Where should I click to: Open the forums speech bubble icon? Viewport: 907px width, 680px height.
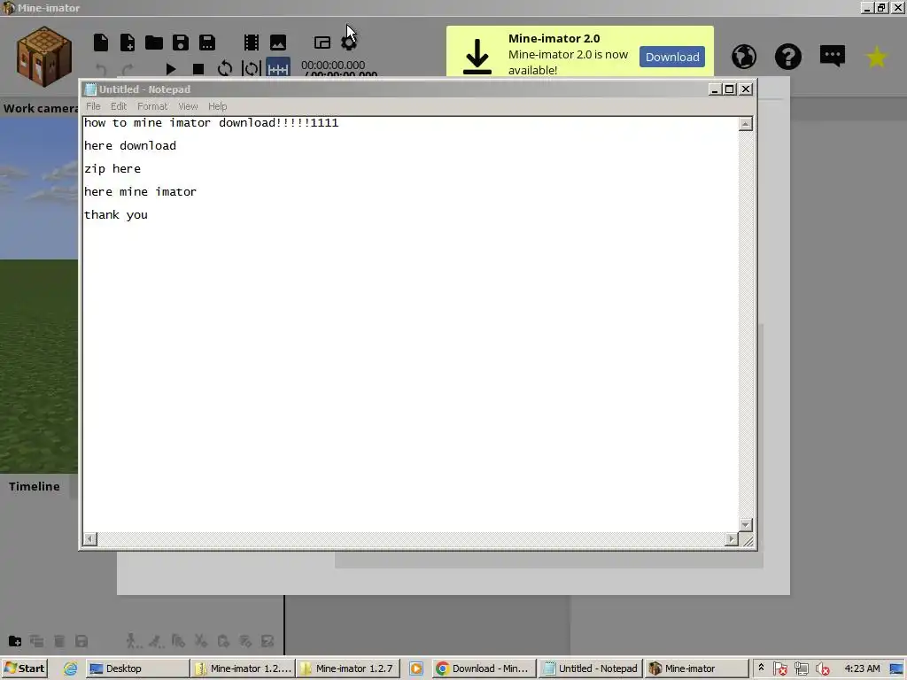833,56
